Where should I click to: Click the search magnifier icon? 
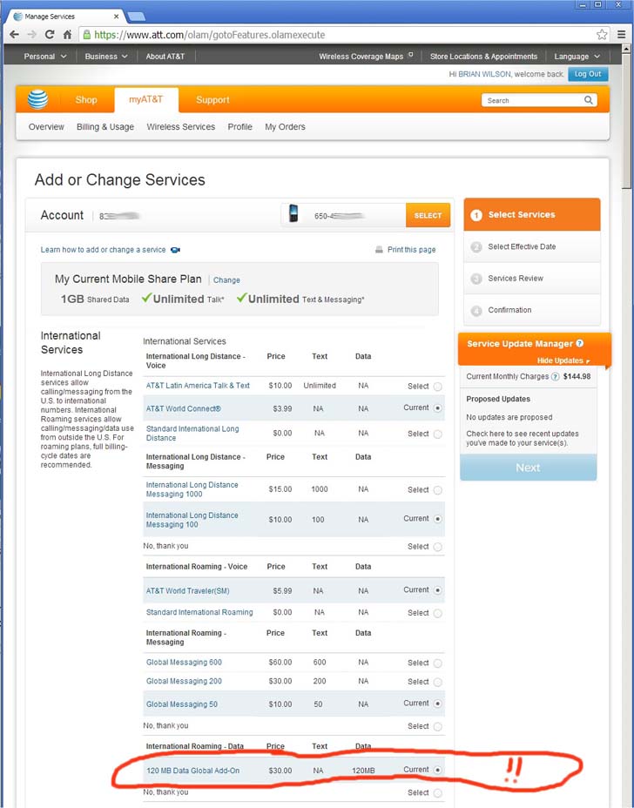point(588,100)
